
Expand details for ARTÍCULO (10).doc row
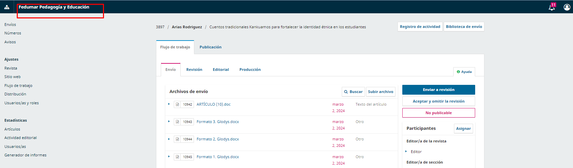[x=169, y=104]
